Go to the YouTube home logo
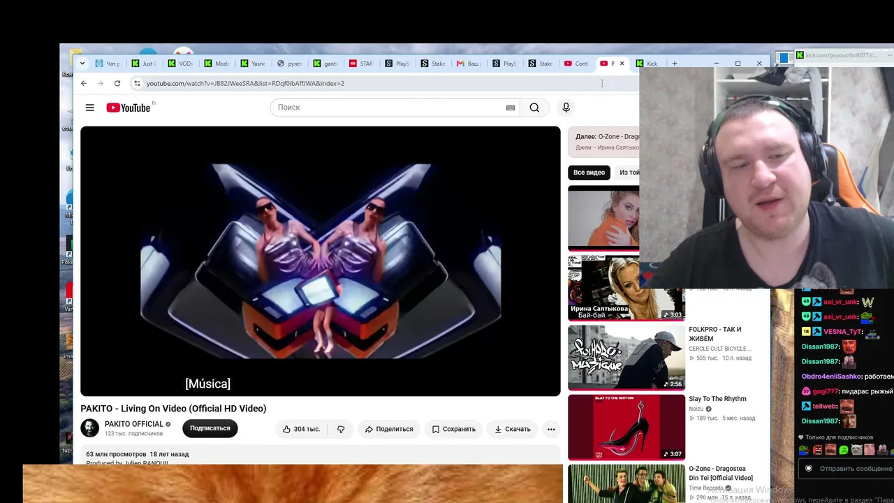Screen dimensions: 894x503 coord(129,108)
